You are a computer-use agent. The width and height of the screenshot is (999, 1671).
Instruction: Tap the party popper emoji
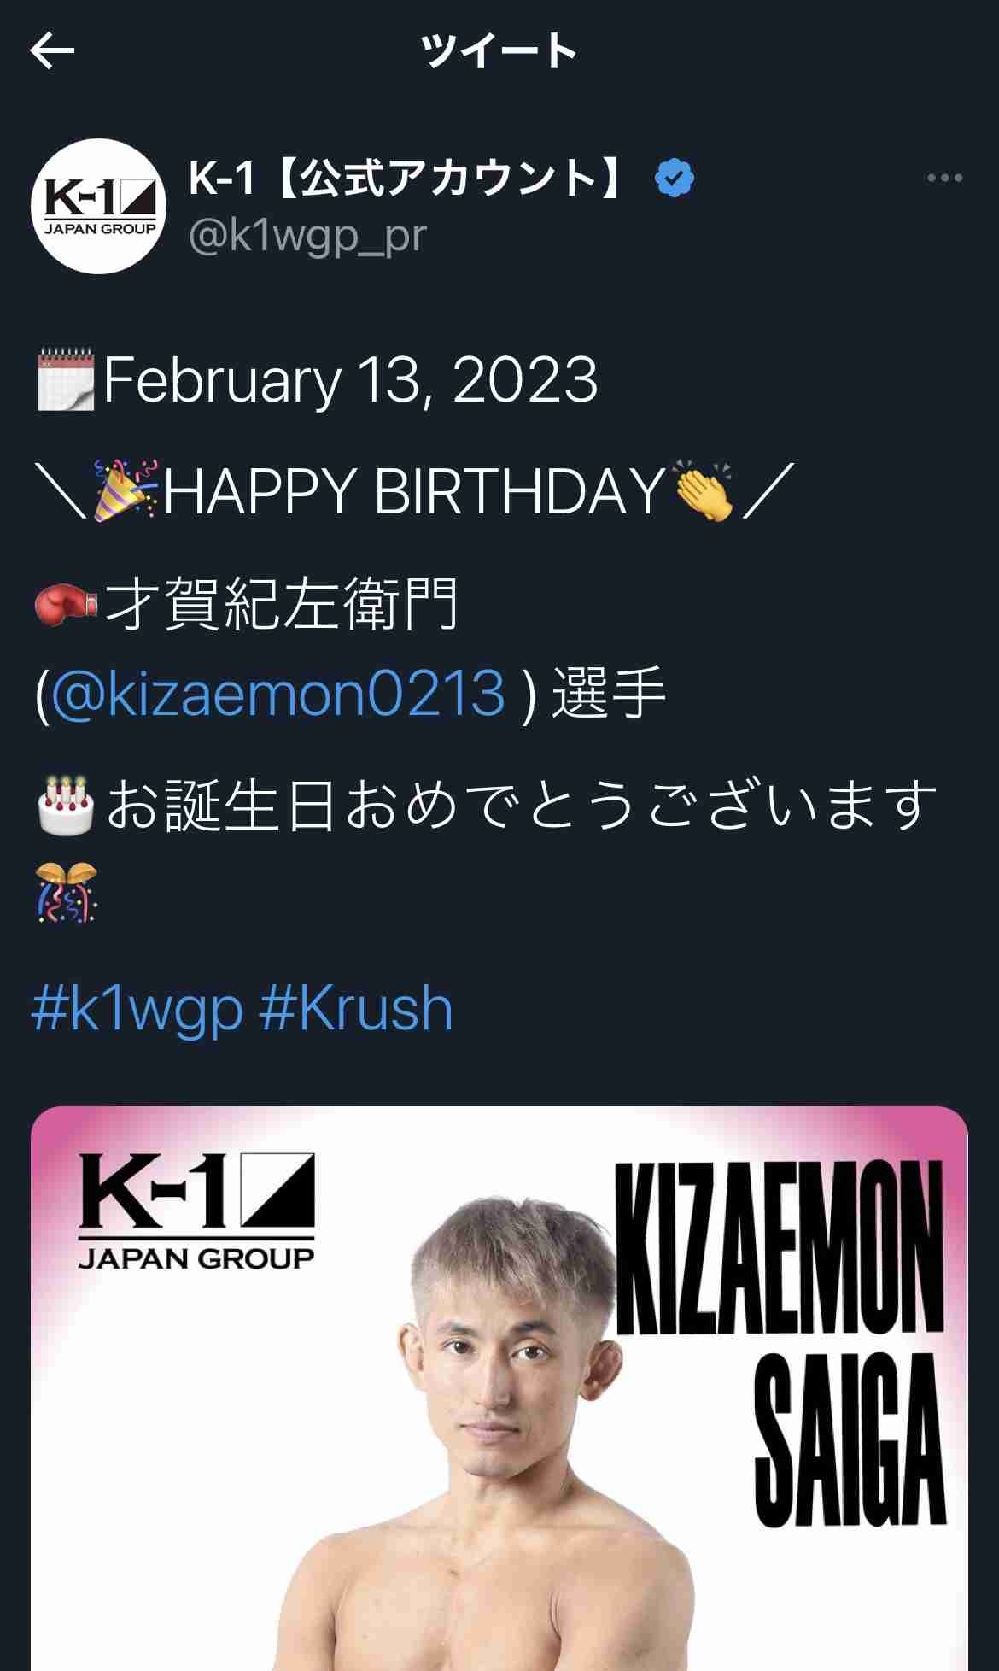click(126, 490)
